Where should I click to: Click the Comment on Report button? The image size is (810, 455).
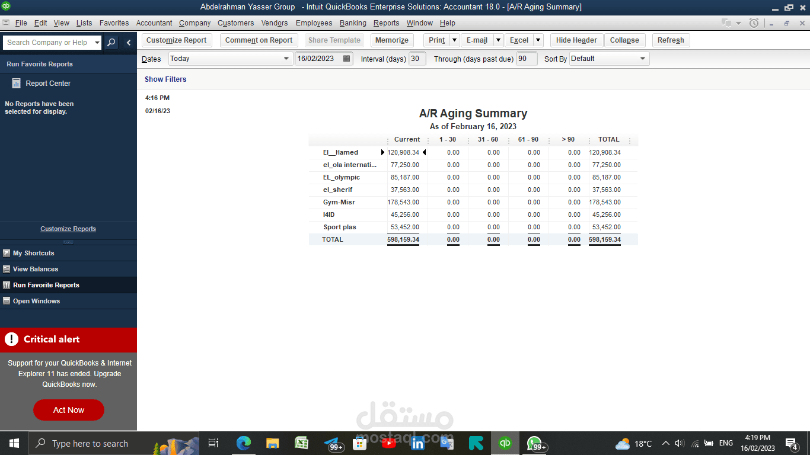[x=259, y=40]
